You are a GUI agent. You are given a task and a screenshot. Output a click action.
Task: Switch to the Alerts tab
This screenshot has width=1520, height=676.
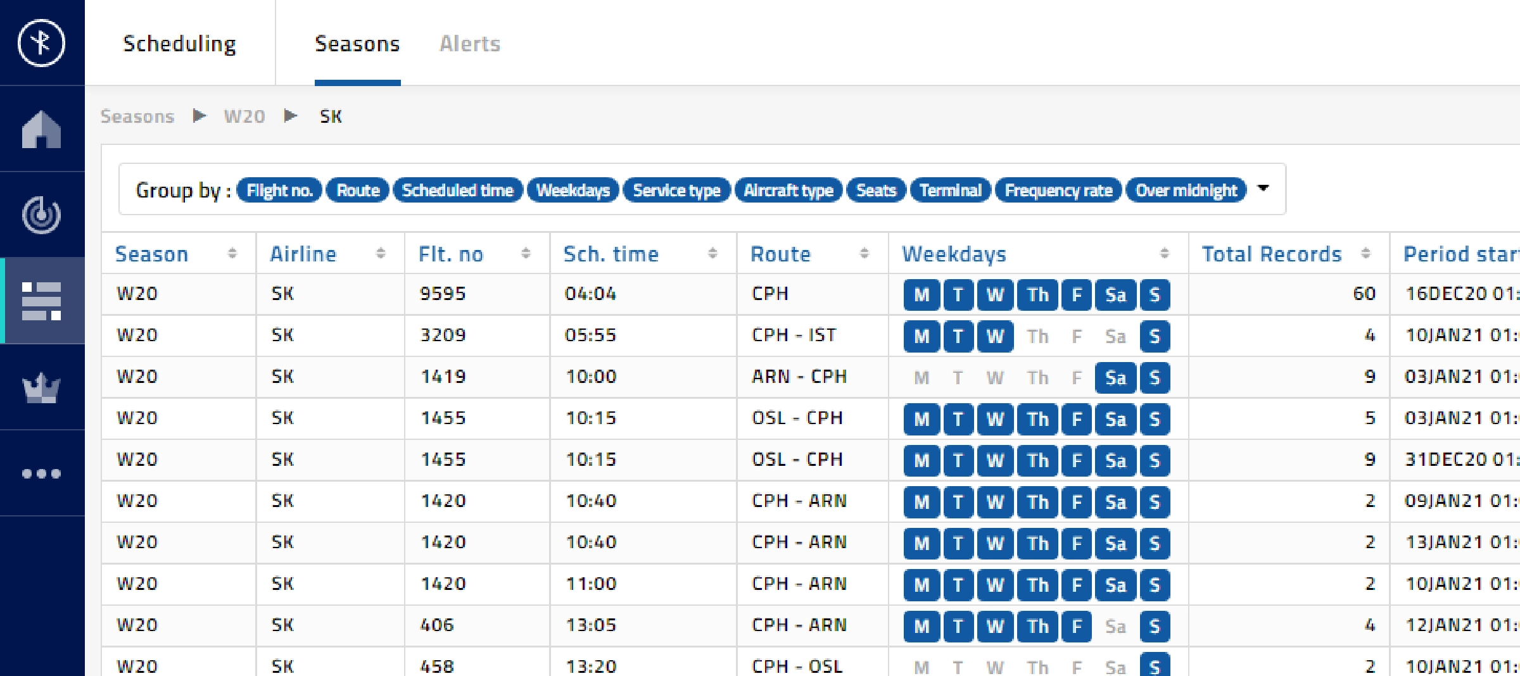pyautogui.click(x=469, y=44)
